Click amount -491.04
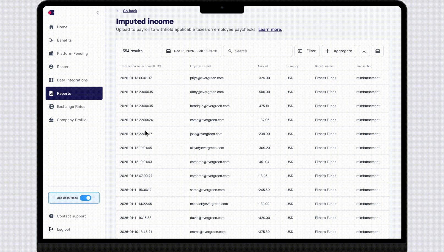This screenshot has height=252, width=444. pos(264,162)
